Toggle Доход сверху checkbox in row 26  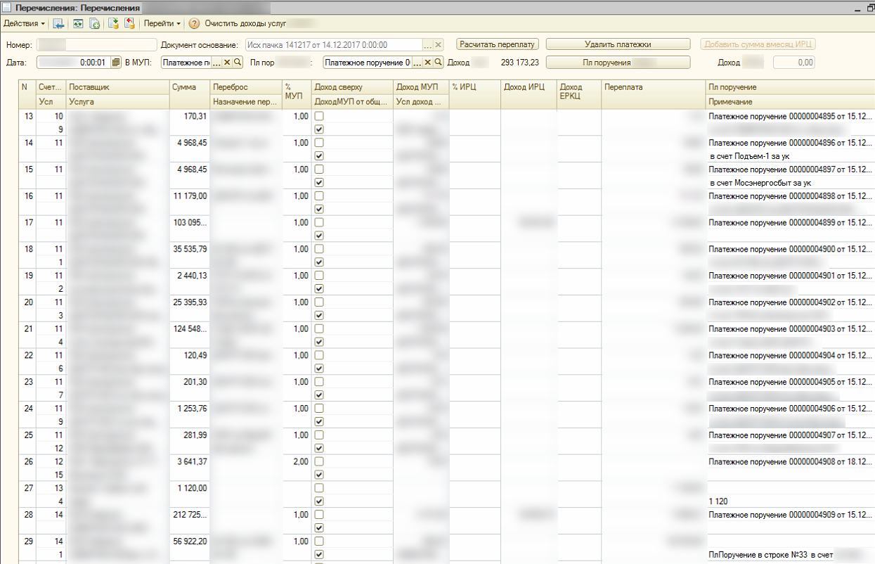click(x=319, y=462)
